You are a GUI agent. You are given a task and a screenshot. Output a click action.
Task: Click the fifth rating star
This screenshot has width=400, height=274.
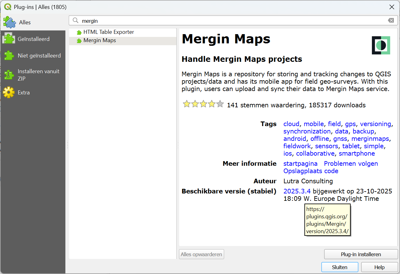click(220, 104)
